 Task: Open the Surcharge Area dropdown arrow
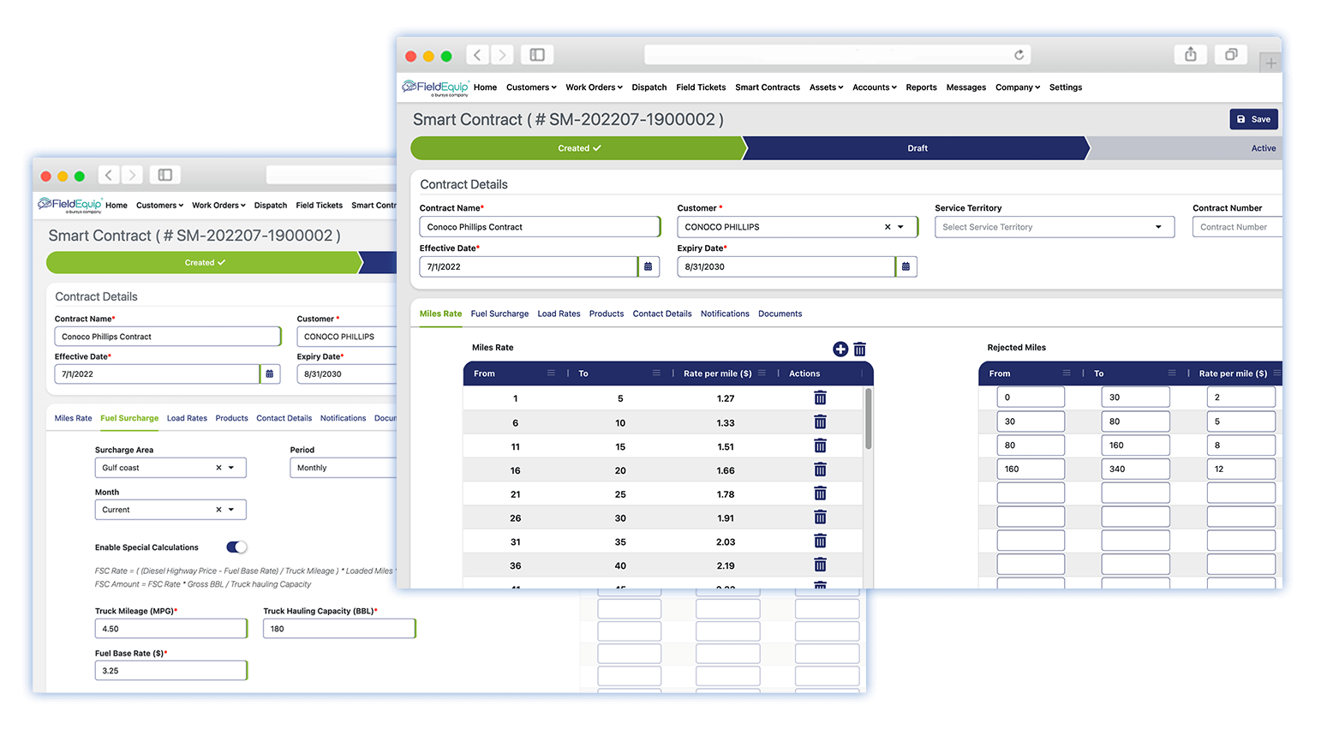pyautogui.click(x=231, y=468)
